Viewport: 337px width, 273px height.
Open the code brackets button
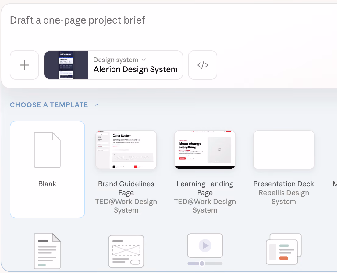click(202, 65)
